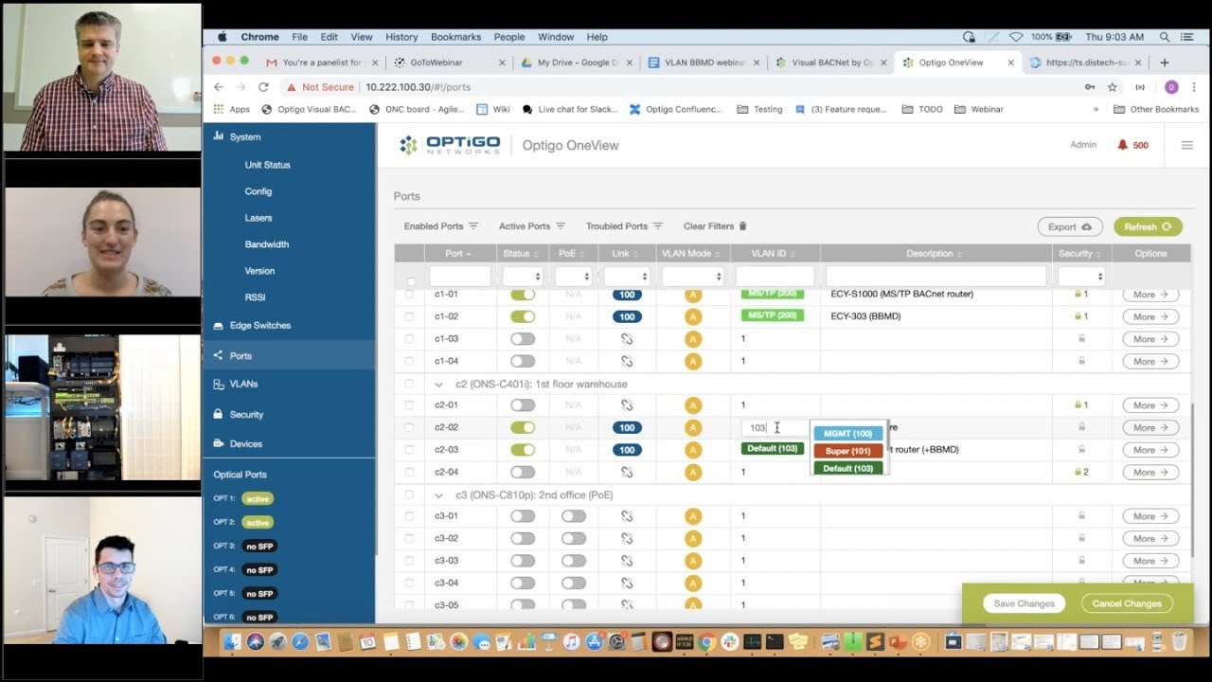Select the Super (101) VLAN color tag
Image resolution: width=1212 pixels, height=682 pixels.
coord(847,451)
